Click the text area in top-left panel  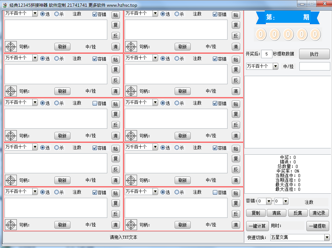point(56,30)
